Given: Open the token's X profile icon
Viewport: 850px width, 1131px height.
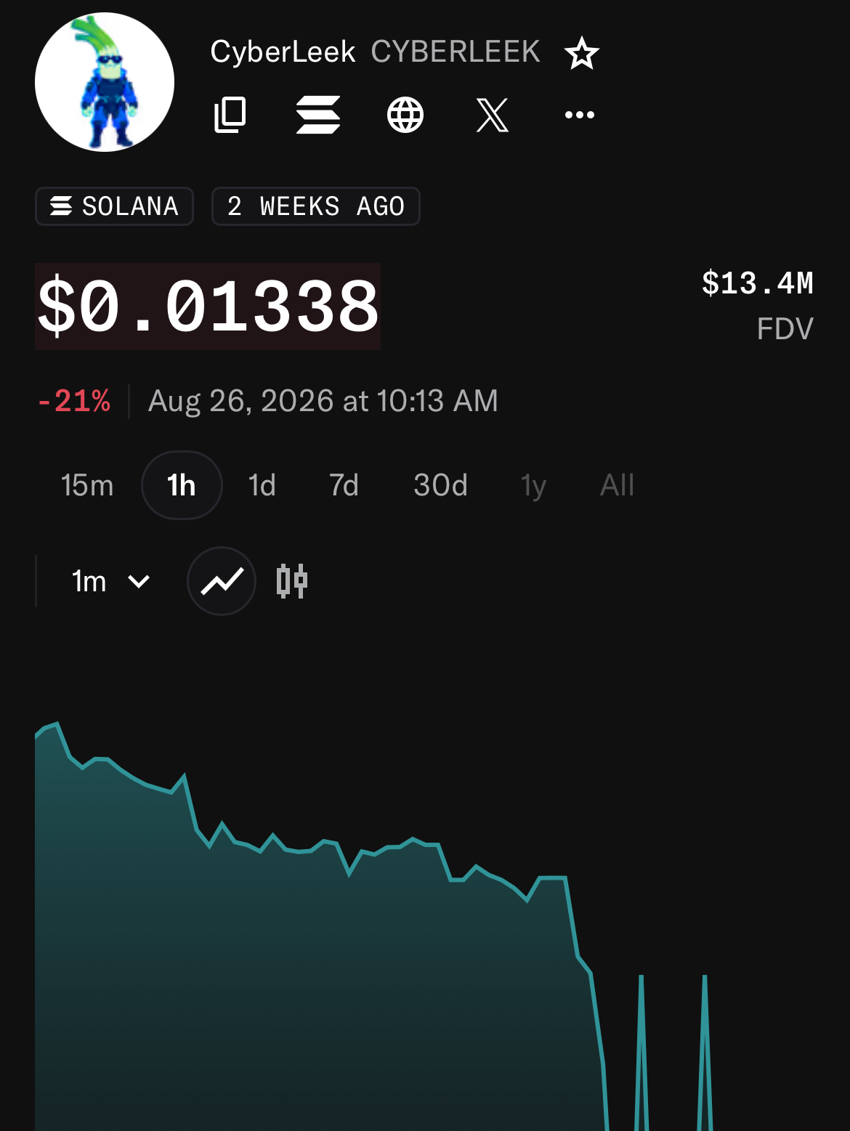Looking at the screenshot, I should tap(493, 115).
